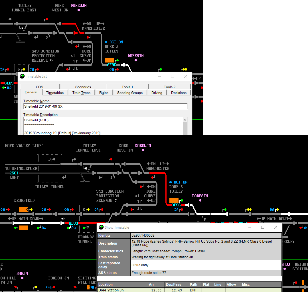Click the blue ACI-ON indicator in the upper diagram
This screenshot has width=308, height=292.
(106, 42)
